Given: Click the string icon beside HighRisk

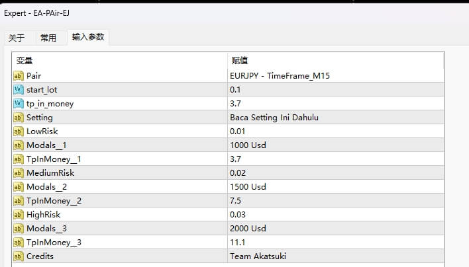Looking at the screenshot, I should tap(19, 214).
